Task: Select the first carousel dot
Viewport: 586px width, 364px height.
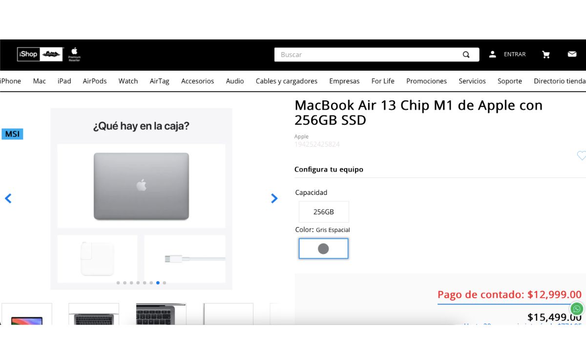Action: click(118, 283)
